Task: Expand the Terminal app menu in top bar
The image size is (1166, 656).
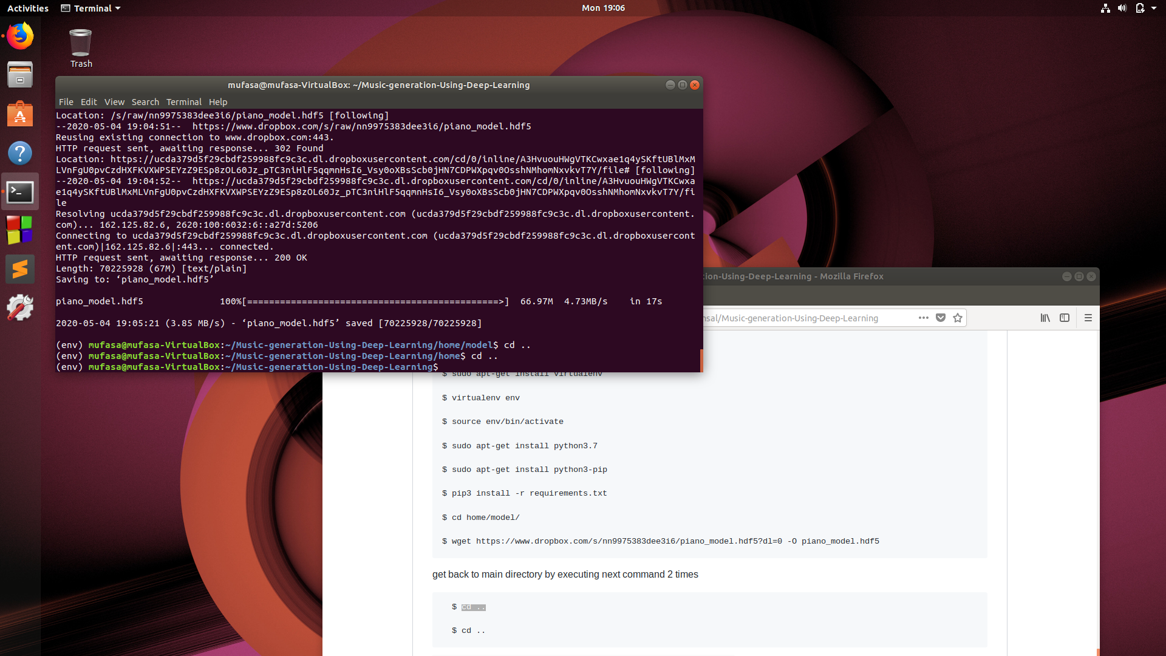Action: (91, 8)
